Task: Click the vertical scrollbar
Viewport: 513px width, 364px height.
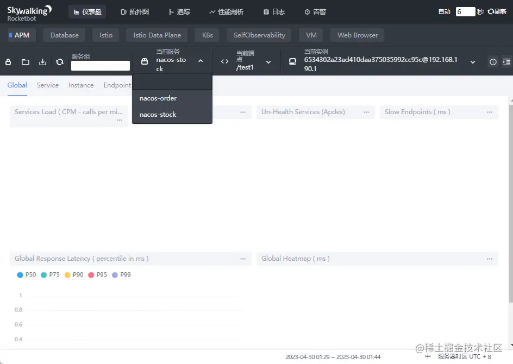Action: pos(511,203)
